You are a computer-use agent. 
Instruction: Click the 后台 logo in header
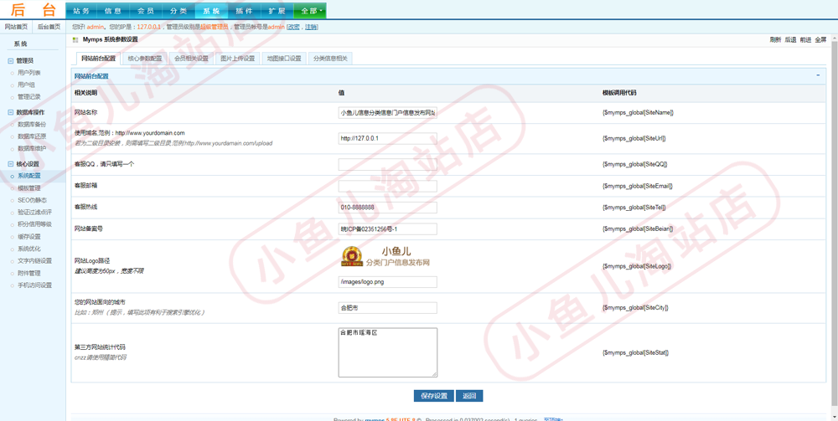click(33, 9)
